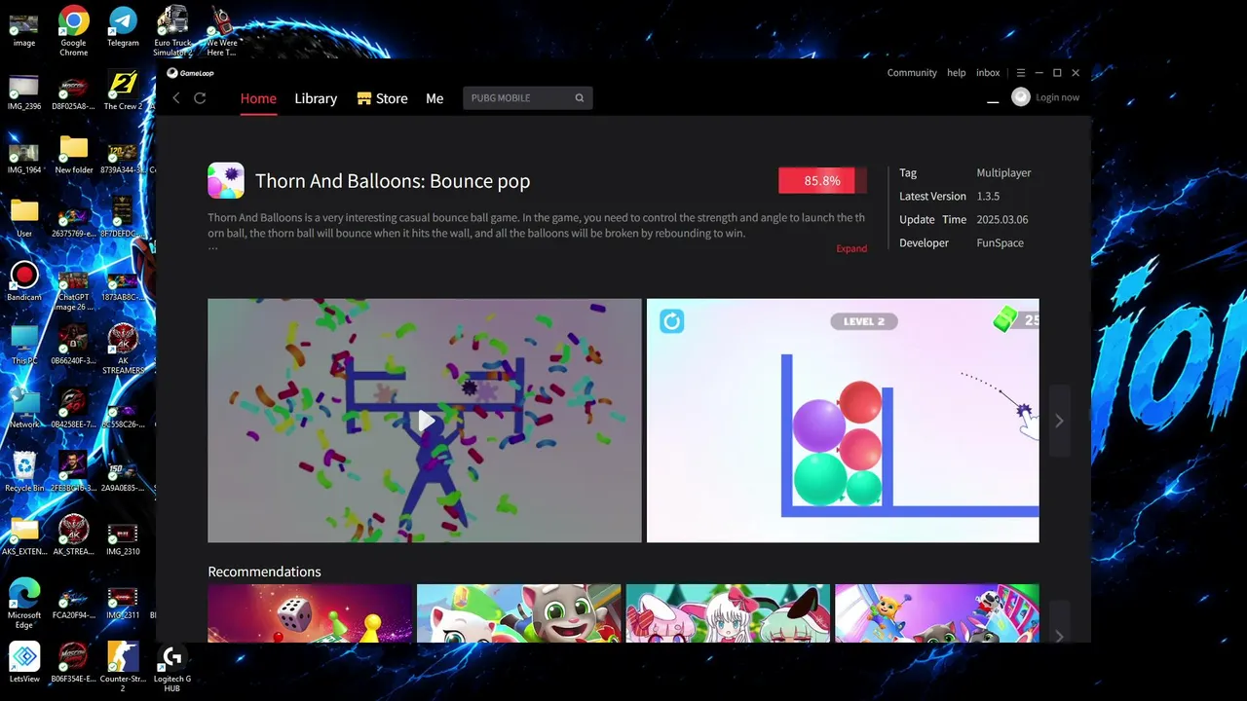Select the Network desktop icon
1247x701 pixels.
click(x=24, y=409)
